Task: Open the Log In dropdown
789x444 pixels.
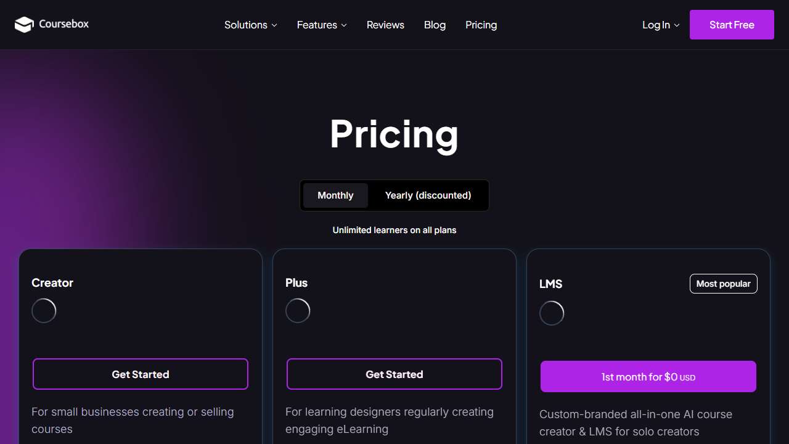Action: coord(660,25)
